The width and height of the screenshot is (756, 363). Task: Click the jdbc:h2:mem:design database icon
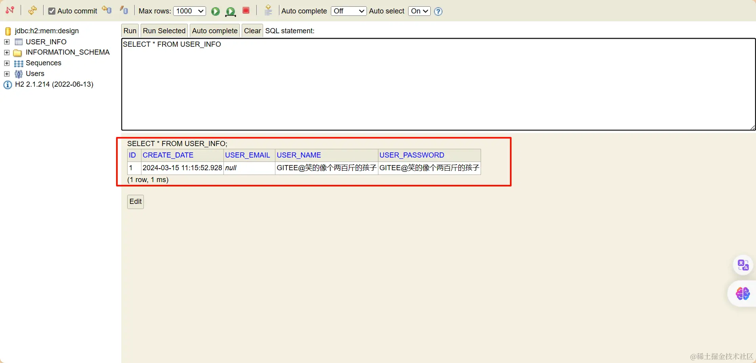(x=8, y=31)
